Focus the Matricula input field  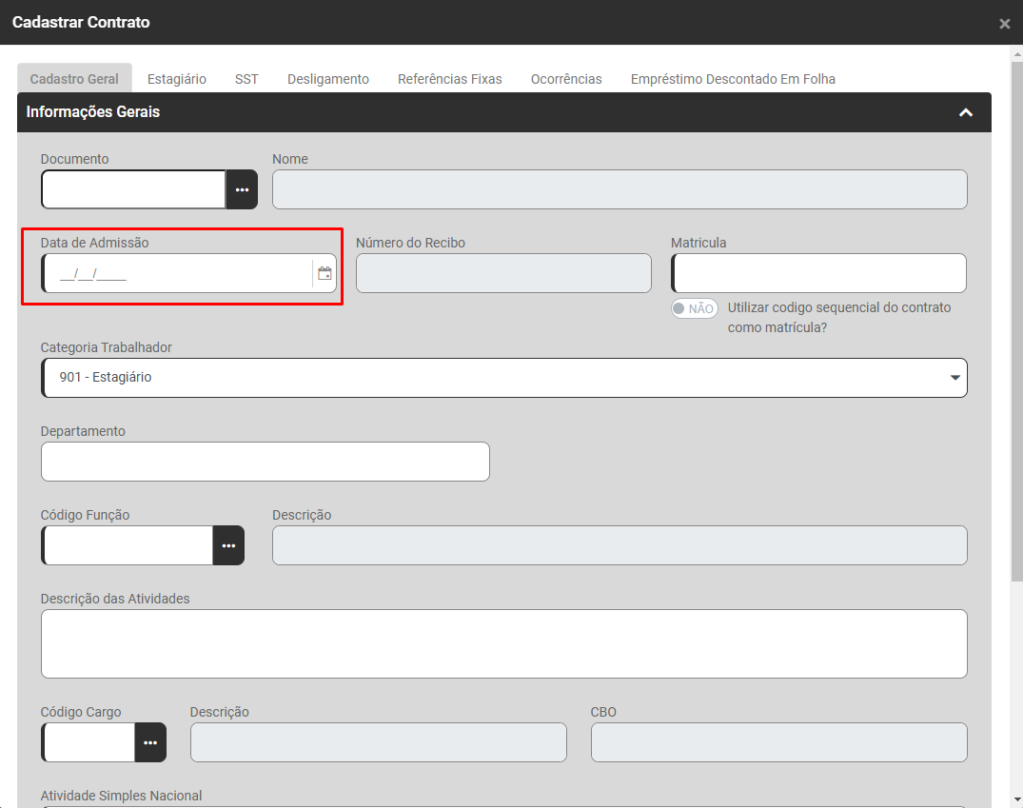tap(818, 273)
